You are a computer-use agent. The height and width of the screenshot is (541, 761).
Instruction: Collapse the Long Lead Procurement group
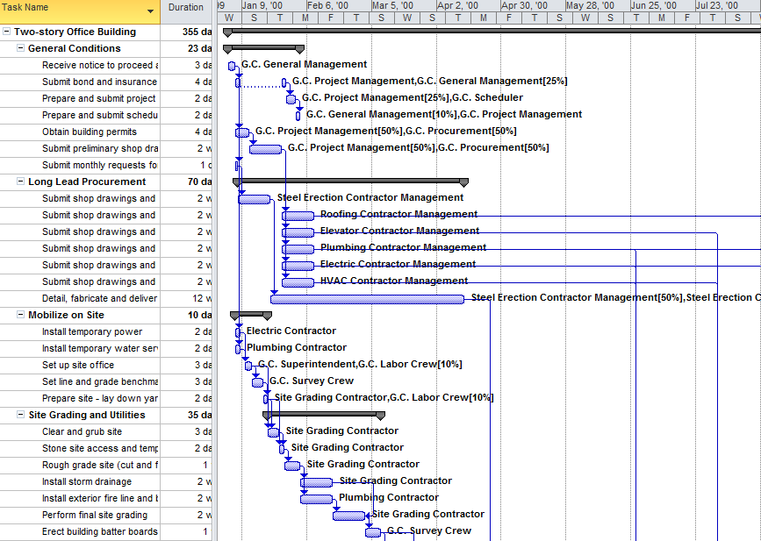pyautogui.click(x=21, y=182)
